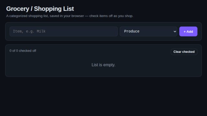Click the word 'Add' on the purple button
The width and height of the screenshot is (207, 116).
click(x=190, y=32)
